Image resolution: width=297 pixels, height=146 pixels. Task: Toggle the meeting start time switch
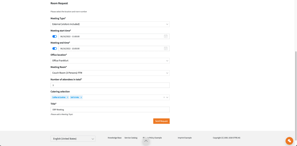point(55,36)
